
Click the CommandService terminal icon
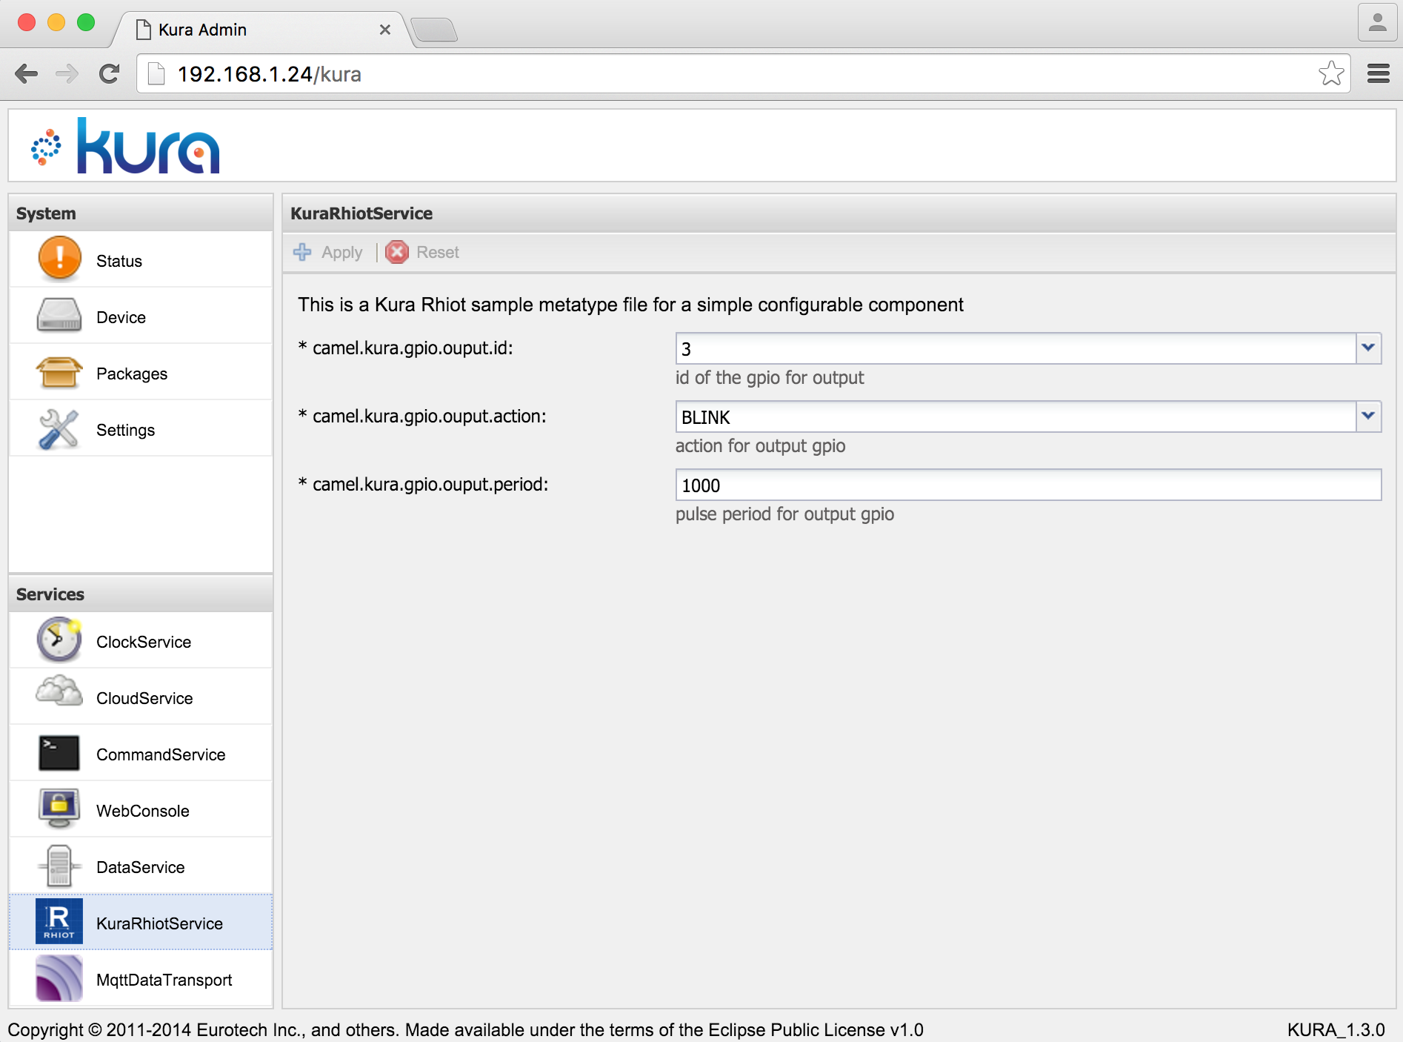click(59, 753)
